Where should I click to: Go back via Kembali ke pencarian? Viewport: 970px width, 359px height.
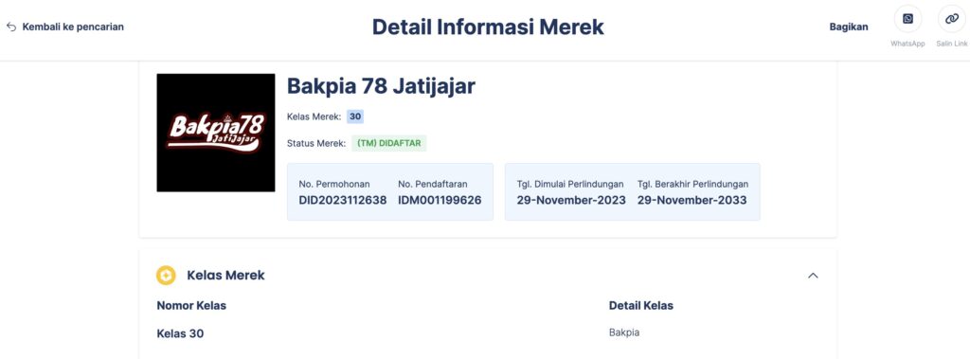tap(73, 27)
